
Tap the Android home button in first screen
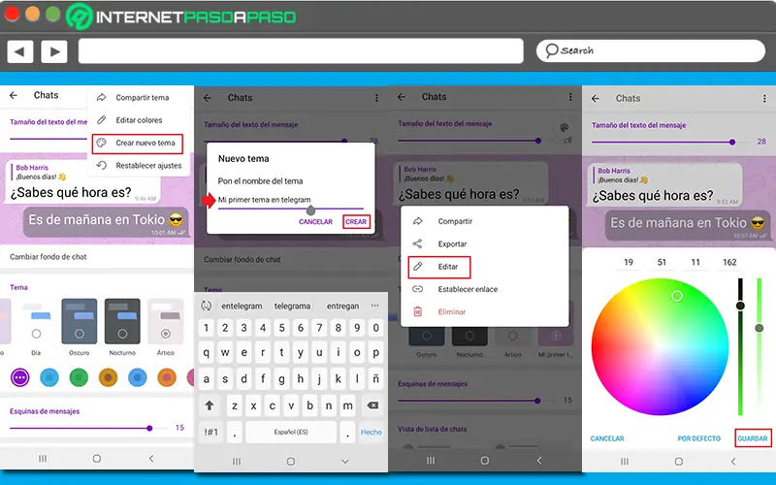pos(96,458)
